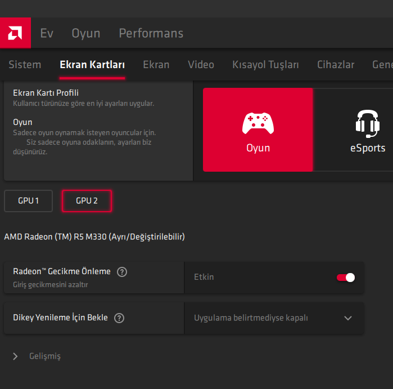Screen dimensions: 393x389
Task: Select the Oyun gamepad profile tile
Action: point(258,129)
